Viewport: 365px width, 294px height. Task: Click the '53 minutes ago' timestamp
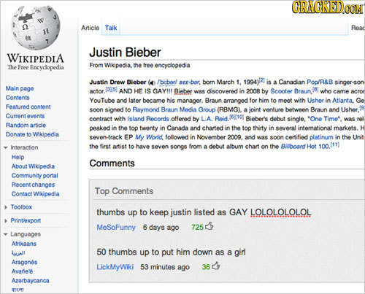[x=165, y=267]
